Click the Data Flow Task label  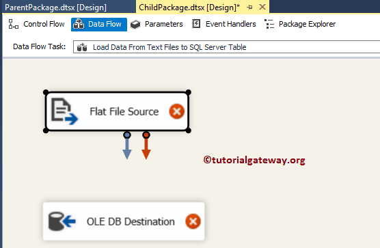click(x=39, y=46)
